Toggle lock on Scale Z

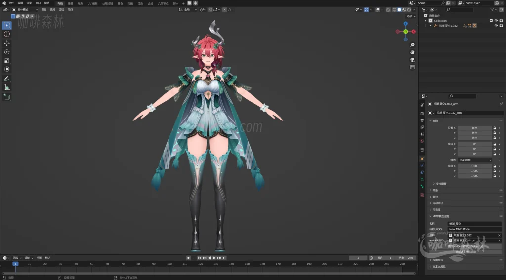coord(494,176)
